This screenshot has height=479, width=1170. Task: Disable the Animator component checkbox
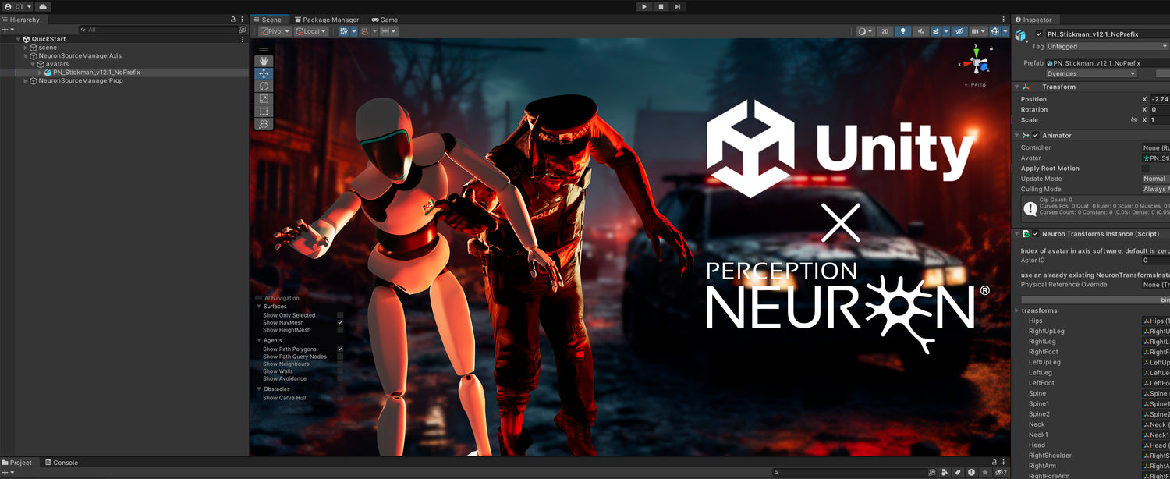click(x=1035, y=134)
